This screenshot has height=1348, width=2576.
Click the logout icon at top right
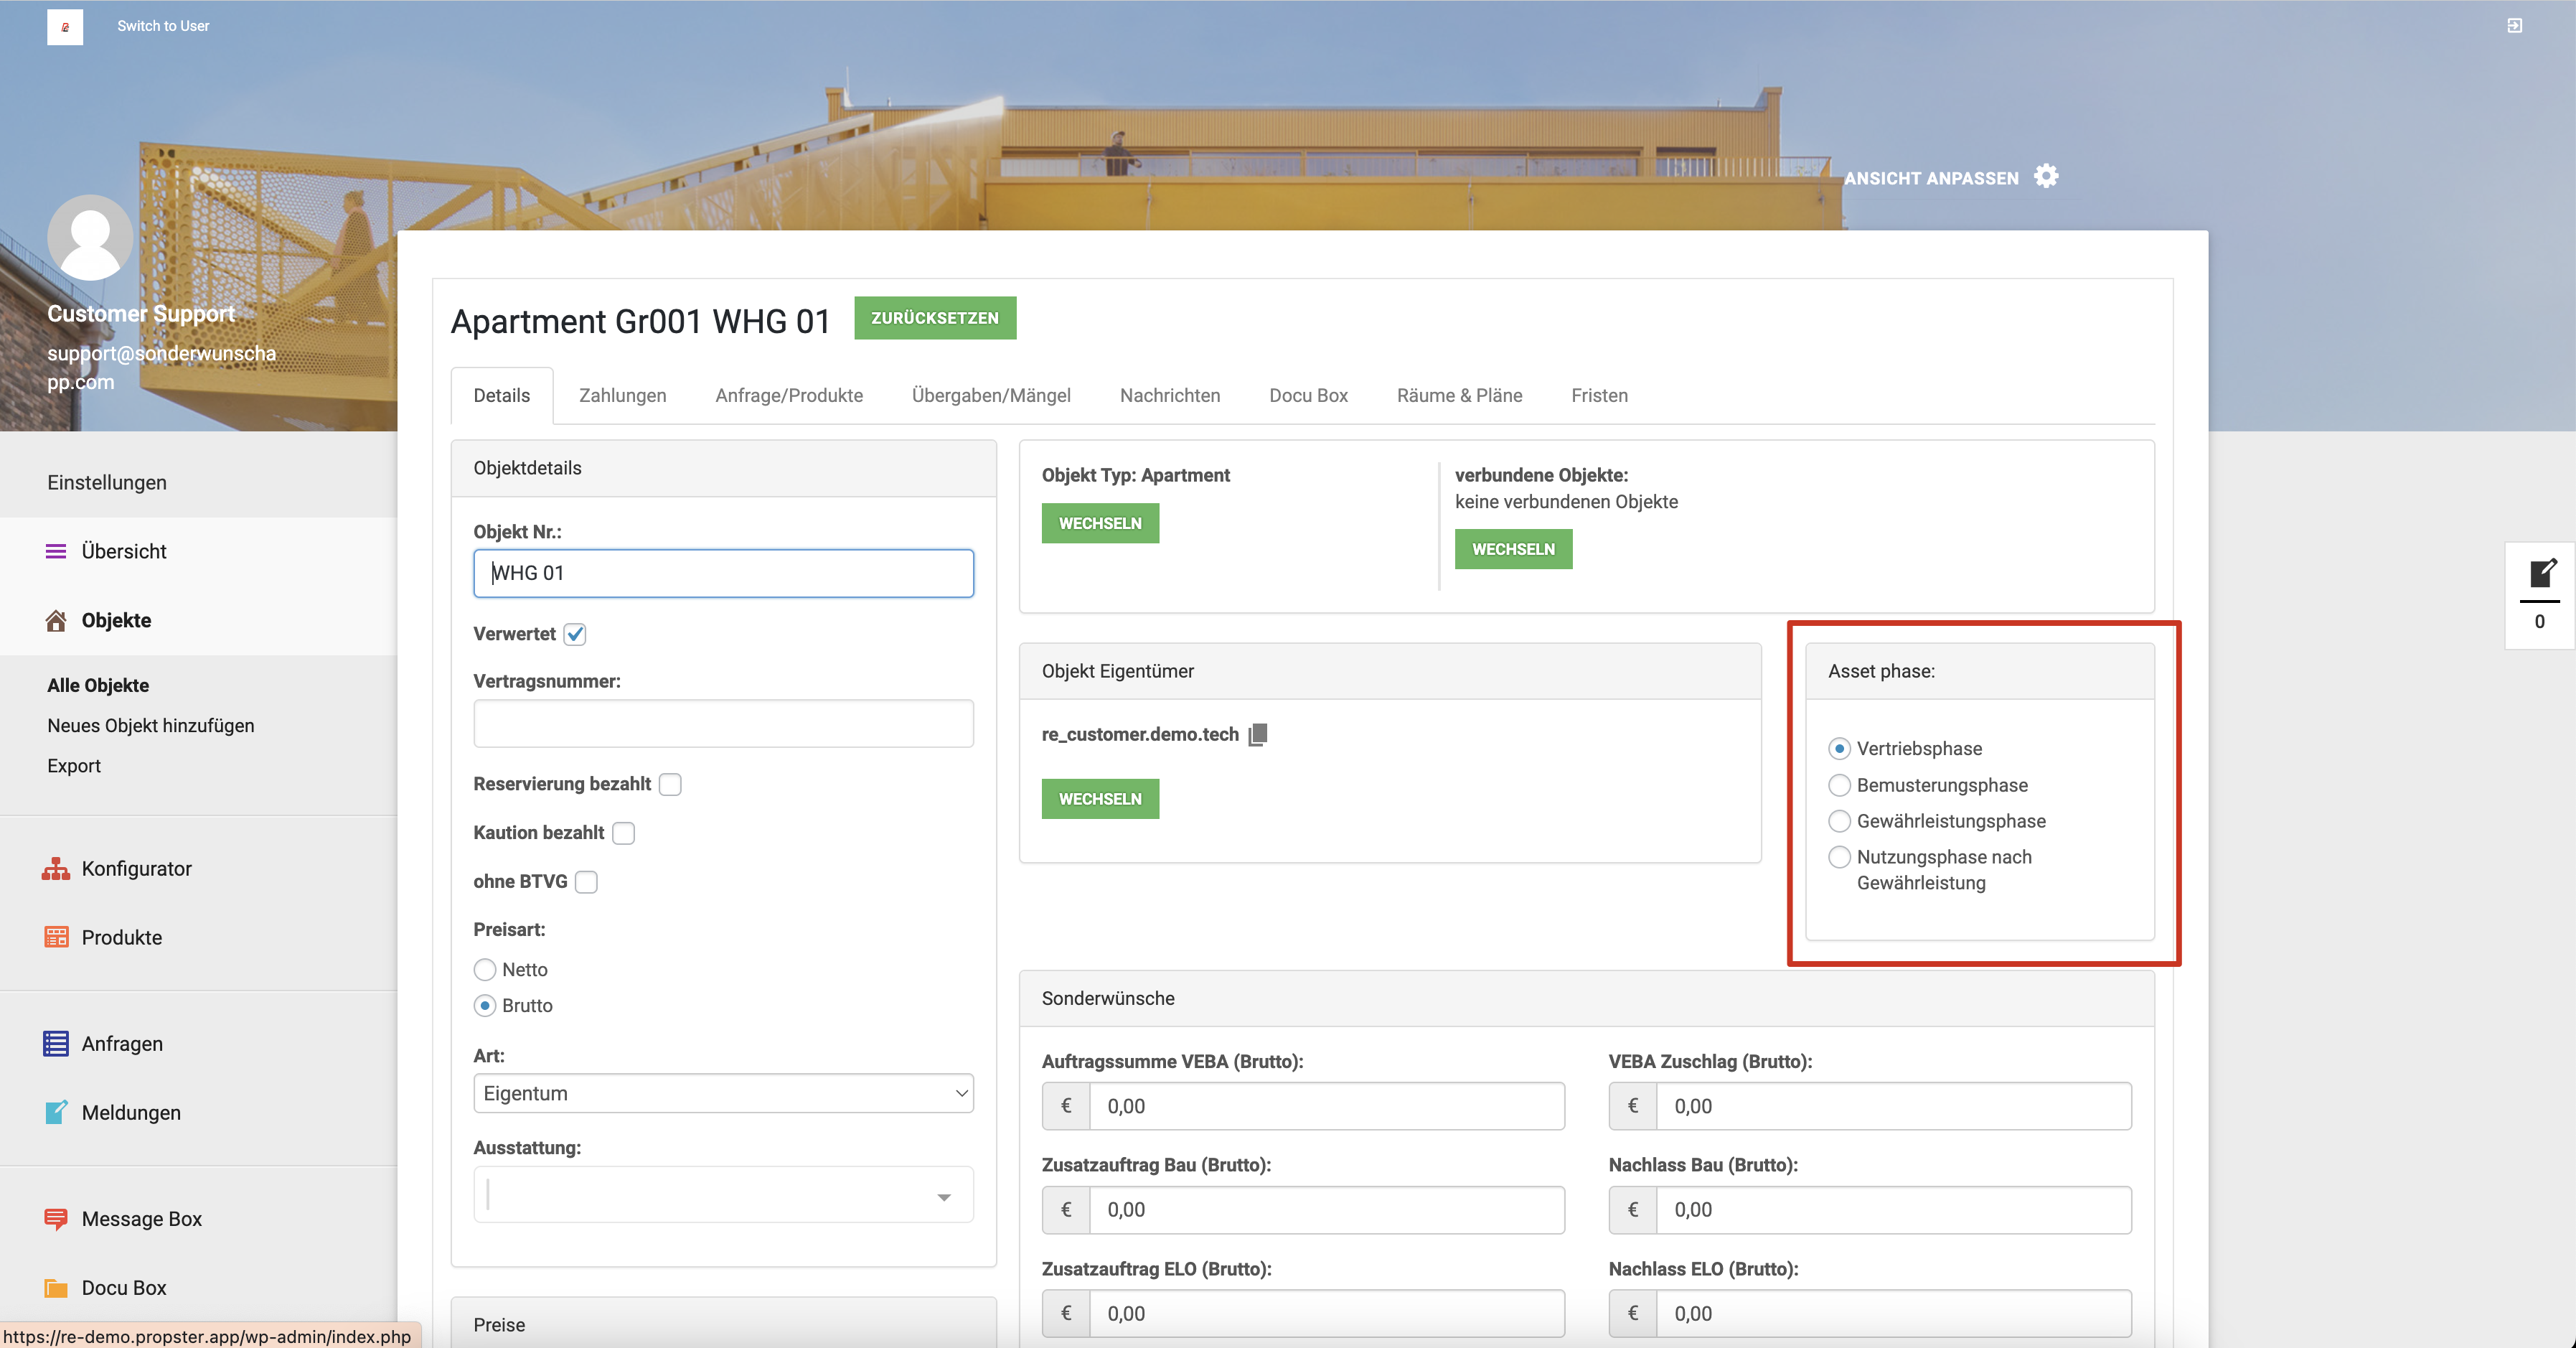2514,26
